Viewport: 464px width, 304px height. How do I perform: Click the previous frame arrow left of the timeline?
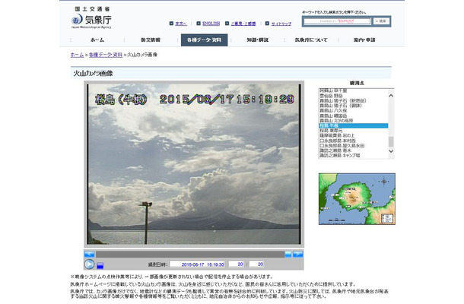coord(89,254)
